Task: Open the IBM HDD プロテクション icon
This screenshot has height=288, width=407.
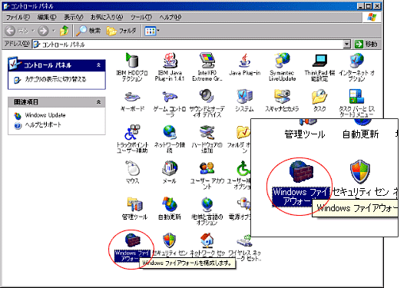Action: [132, 60]
